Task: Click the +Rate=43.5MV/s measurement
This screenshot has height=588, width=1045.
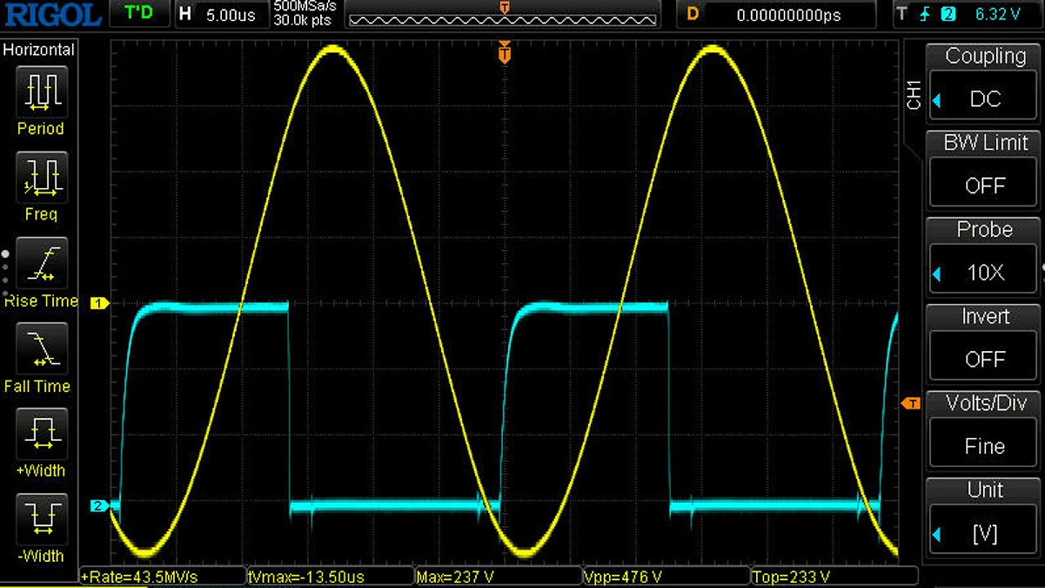Action: [x=162, y=577]
